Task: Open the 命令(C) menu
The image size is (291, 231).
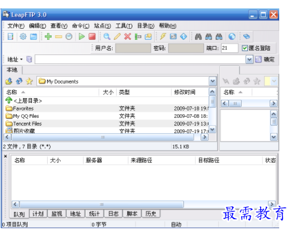Action: 81,26
